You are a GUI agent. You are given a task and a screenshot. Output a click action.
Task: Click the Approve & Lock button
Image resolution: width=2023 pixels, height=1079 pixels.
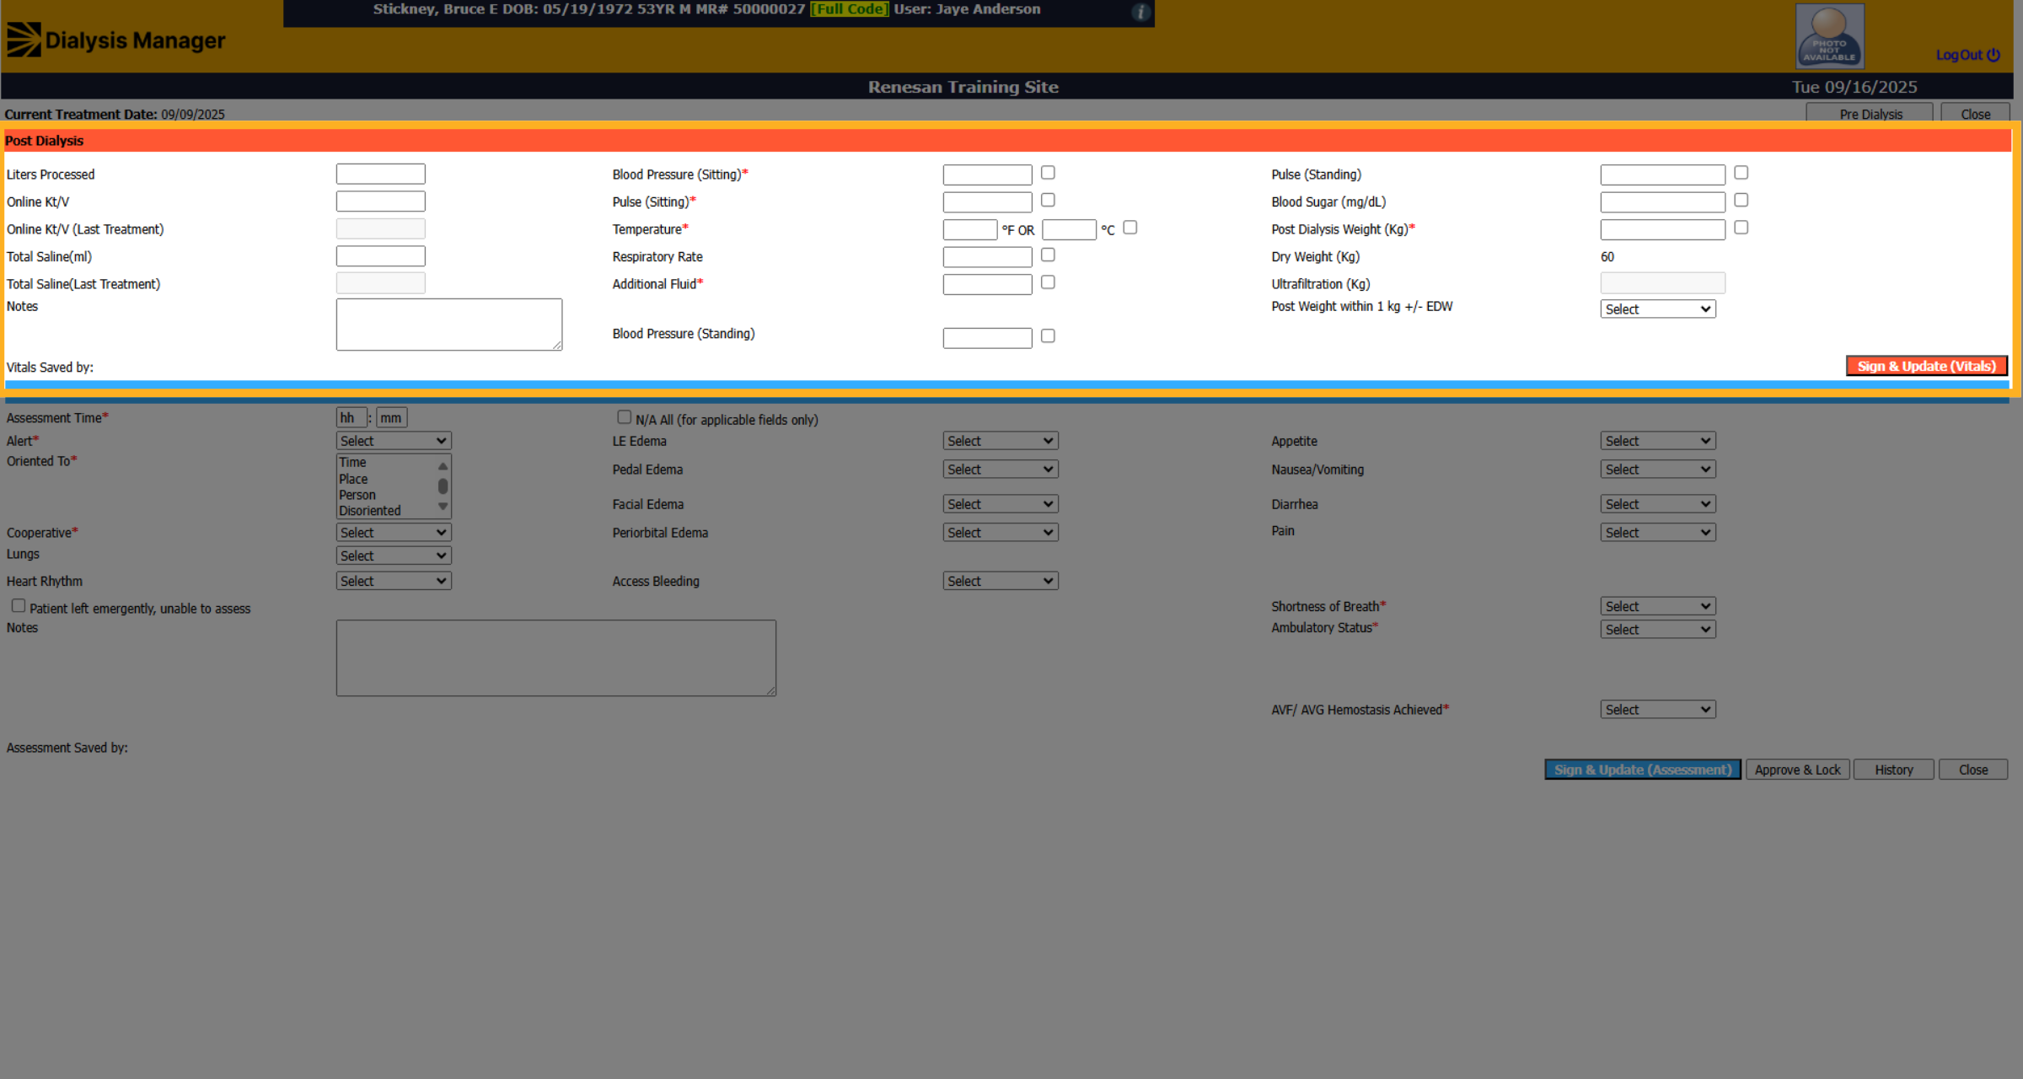click(1797, 770)
